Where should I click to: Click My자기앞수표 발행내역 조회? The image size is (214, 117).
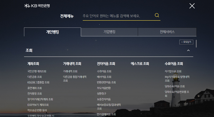coord(177,79)
